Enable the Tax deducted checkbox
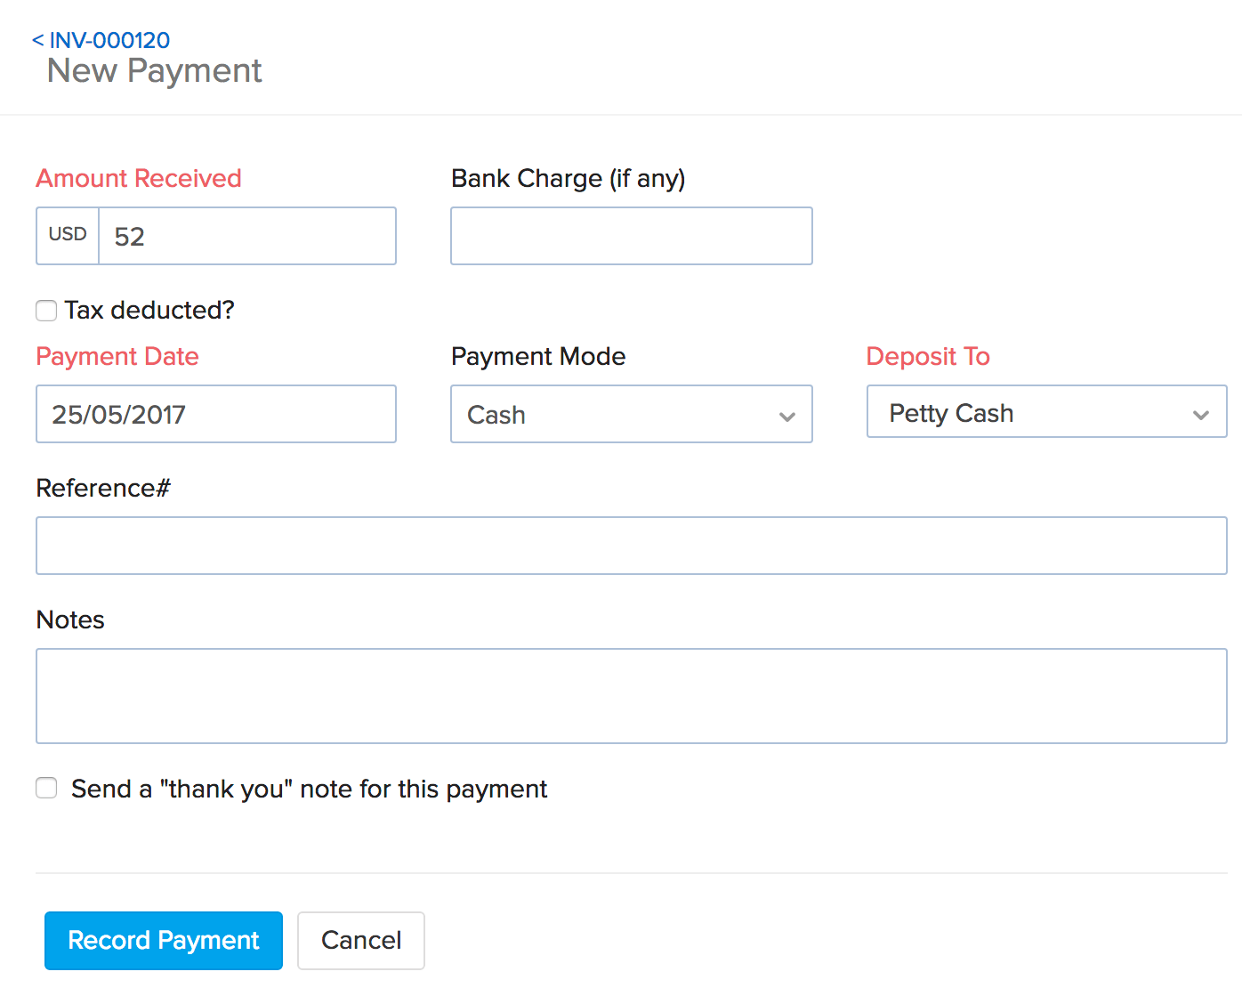Viewport: 1242px width, 1004px height. 45,310
